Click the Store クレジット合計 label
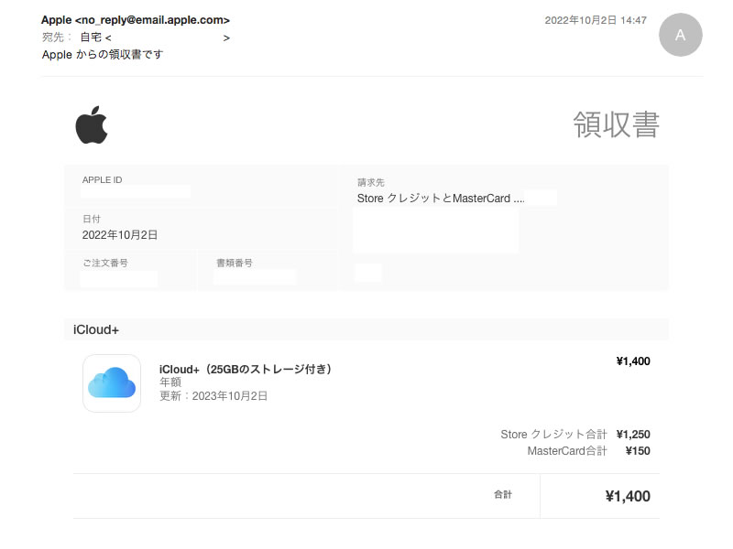Screen dimensions: 733x549 [553, 434]
